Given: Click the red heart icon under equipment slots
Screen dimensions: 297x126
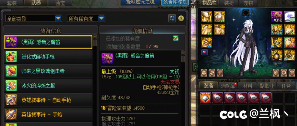Looking at the screenshot, I should pyautogui.click(x=204, y=52).
